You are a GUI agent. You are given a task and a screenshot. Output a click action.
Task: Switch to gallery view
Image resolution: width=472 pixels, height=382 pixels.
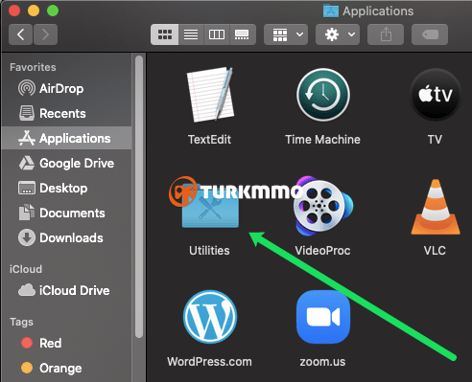[x=242, y=34]
